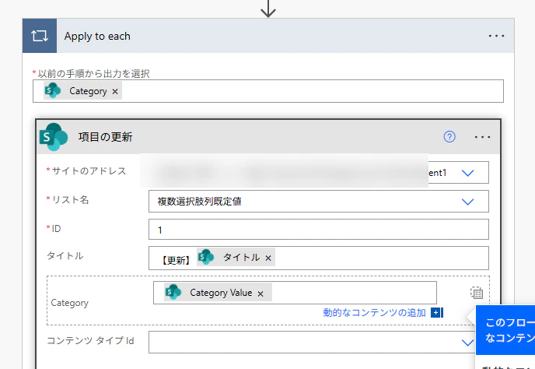Expand the サイトのアドレス dropdown
This screenshot has width=535, height=369.
click(x=467, y=173)
